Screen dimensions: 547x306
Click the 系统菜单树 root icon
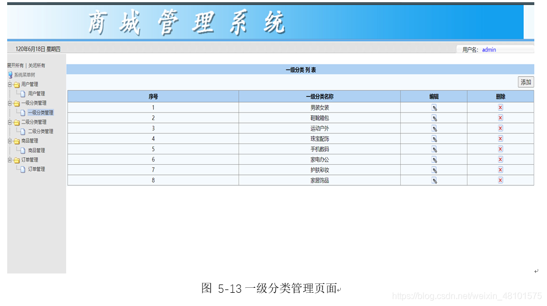[x=10, y=74]
